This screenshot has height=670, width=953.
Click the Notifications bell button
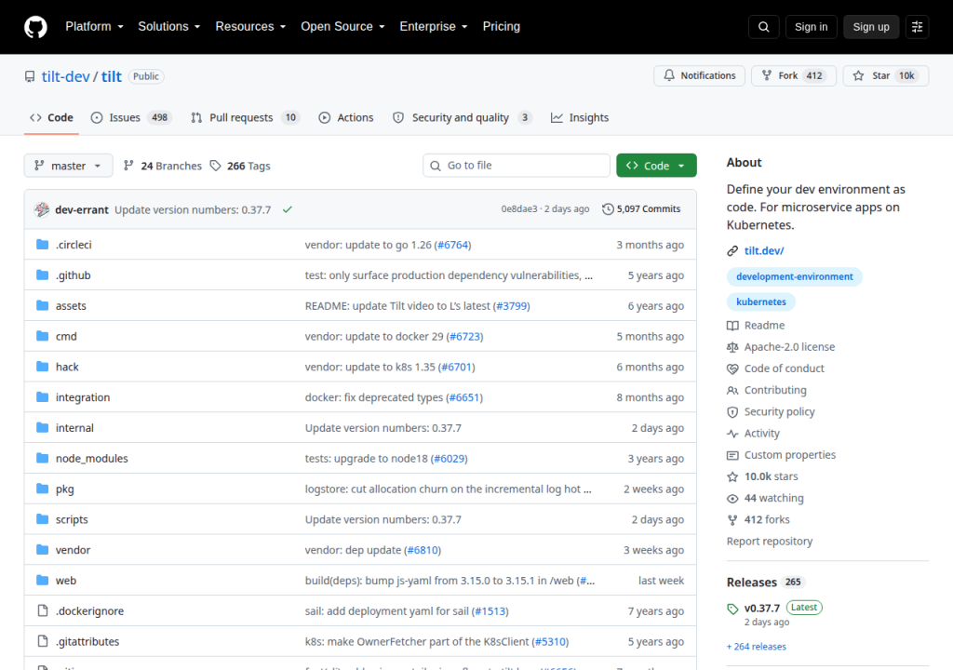[699, 75]
